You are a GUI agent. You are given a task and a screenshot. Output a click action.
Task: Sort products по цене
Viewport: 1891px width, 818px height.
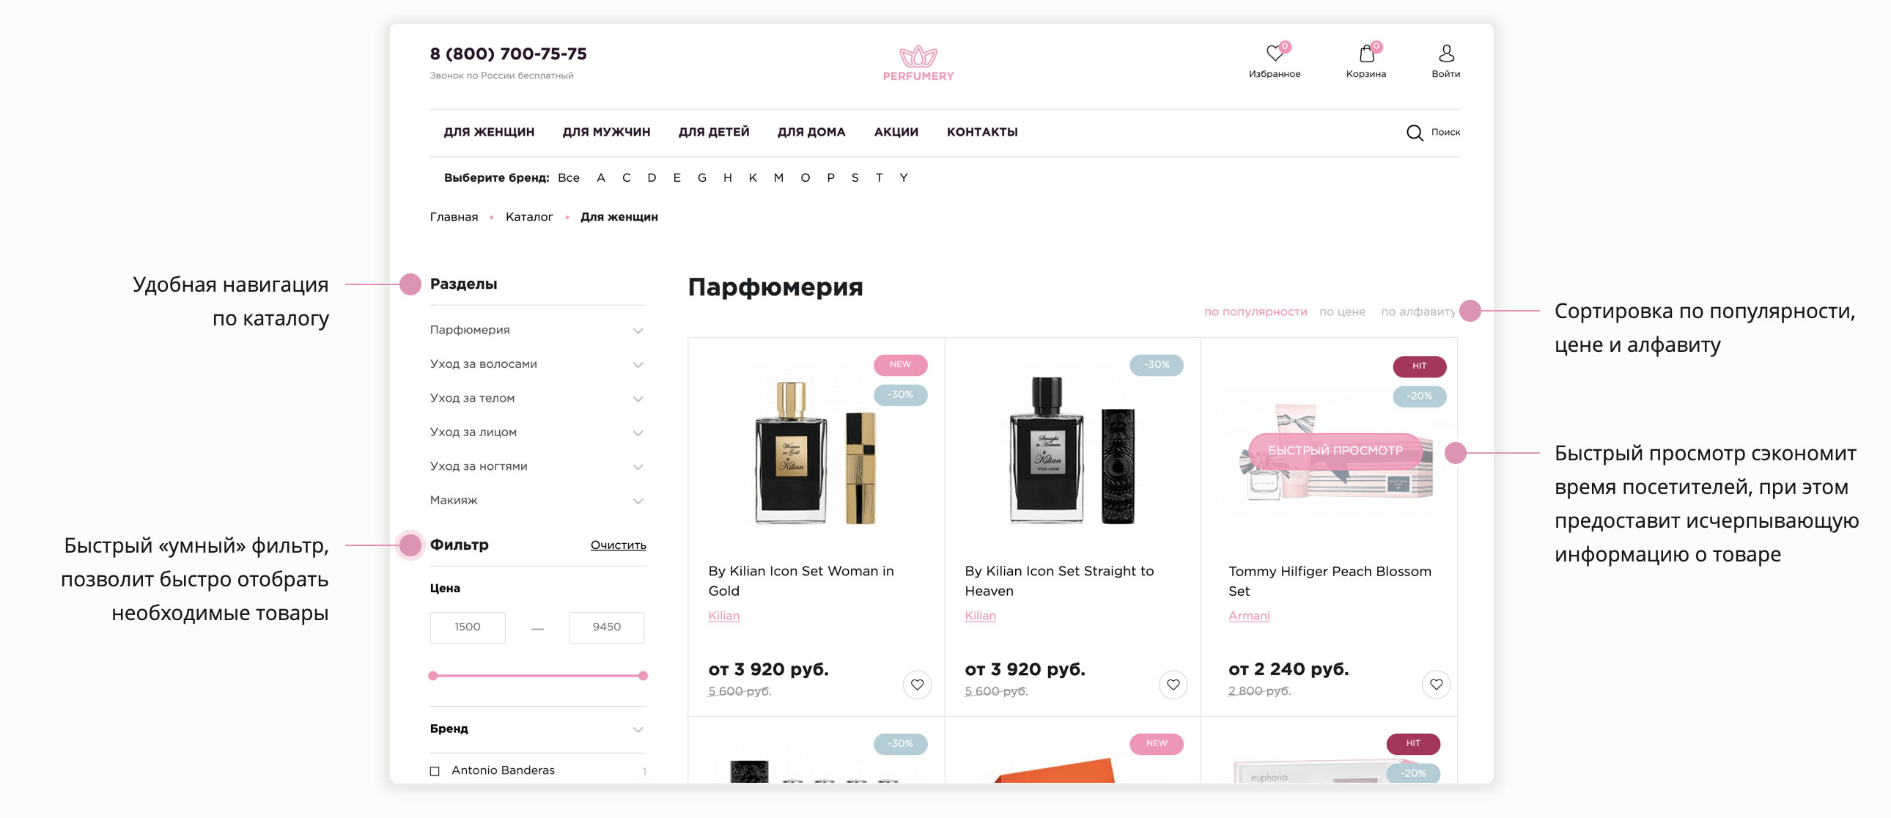(x=1342, y=312)
